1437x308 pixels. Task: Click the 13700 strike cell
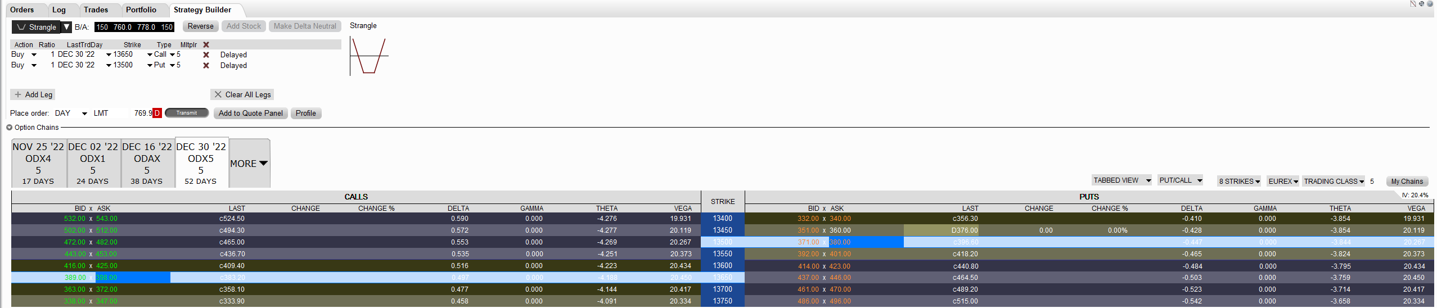[x=722, y=289]
